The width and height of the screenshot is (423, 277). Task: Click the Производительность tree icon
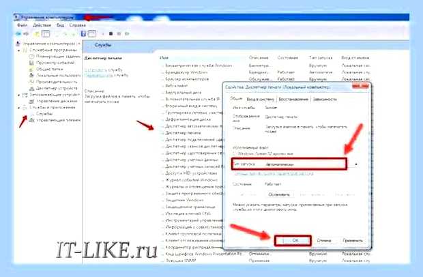pos(31,82)
